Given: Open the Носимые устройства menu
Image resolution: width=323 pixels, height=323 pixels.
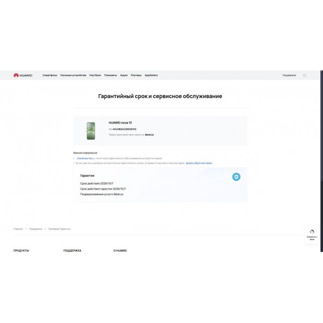Looking at the screenshot, I should click(x=73, y=75).
